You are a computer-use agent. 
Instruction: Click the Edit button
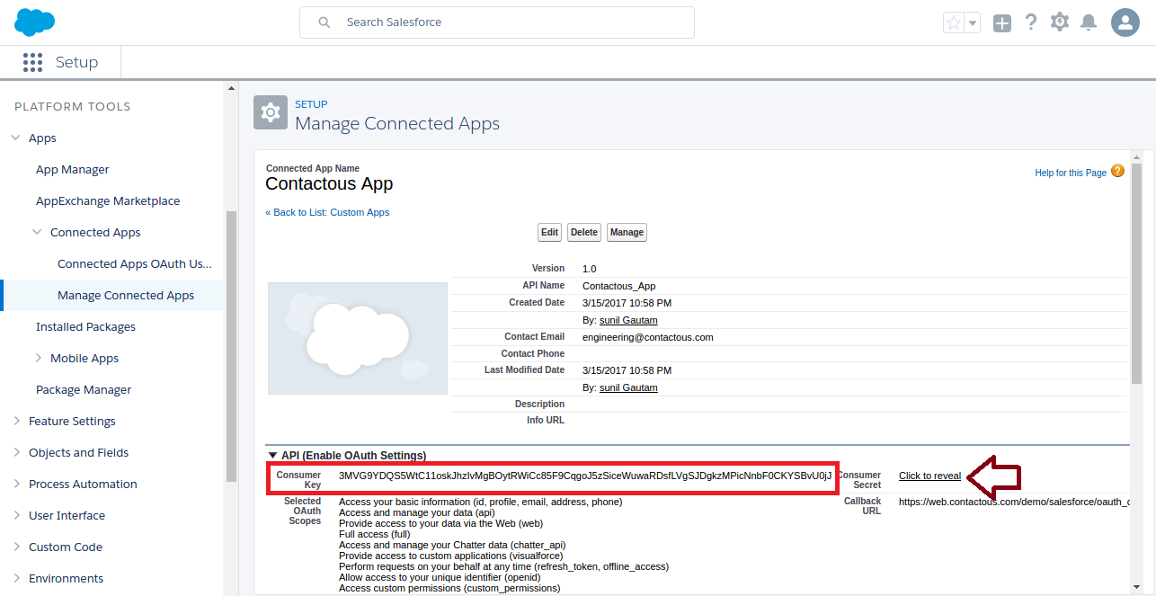pos(550,232)
